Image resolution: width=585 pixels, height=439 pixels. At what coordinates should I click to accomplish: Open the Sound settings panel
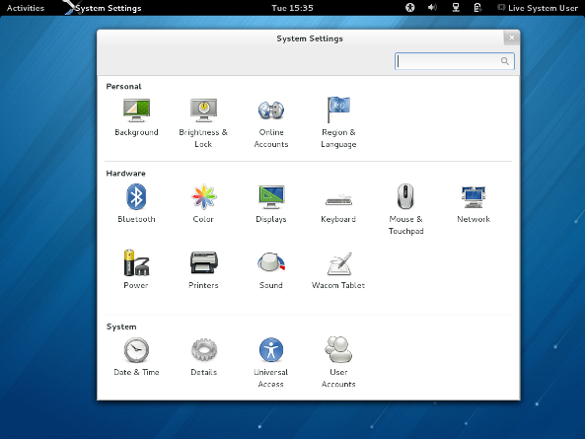[271, 269]
